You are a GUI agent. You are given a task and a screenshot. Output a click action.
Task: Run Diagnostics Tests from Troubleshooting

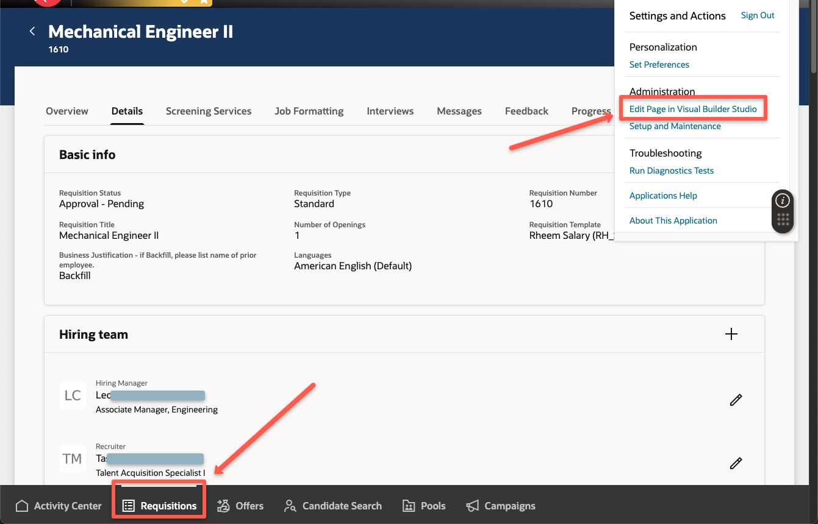point(671,171)
